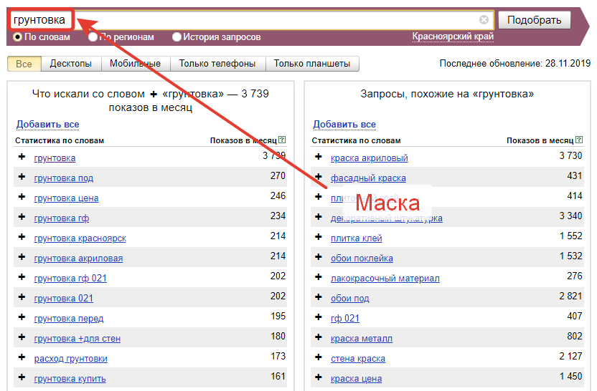Add 'грунтовка гф' using the plus icon
Viewport: 597px width, 391px height.
(22, 217)
